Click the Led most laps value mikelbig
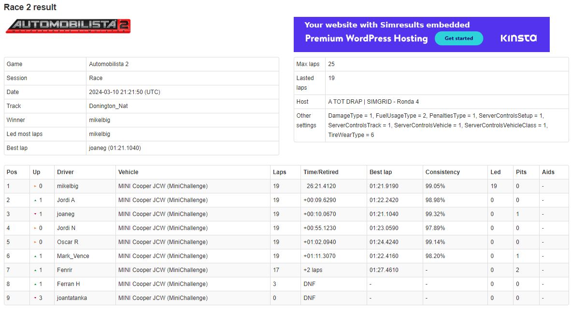The width and height of the screenshot is (571, 313). (100, 134)
